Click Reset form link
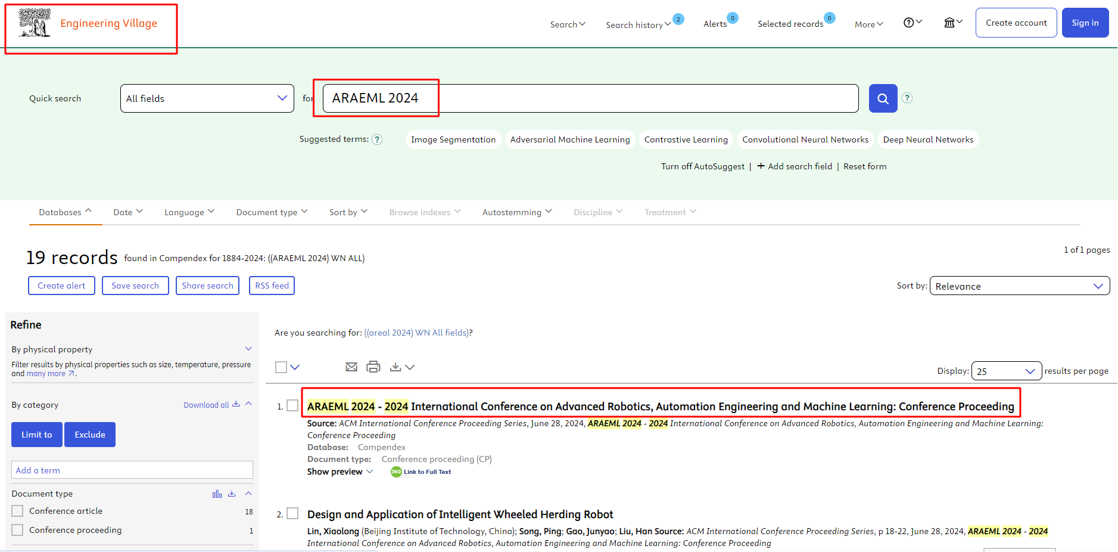Image resolution: width=1118 pixels, height=552 pixels. (x=865, y=166)
